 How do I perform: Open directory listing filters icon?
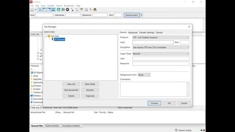82,10
